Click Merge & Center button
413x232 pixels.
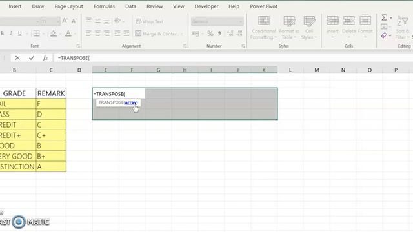156,34
